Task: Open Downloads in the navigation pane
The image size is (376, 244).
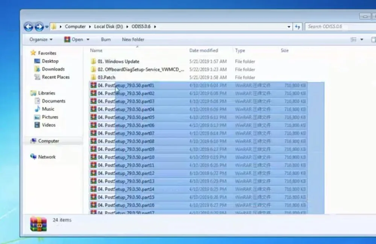Action: click(x=53, y=69)
